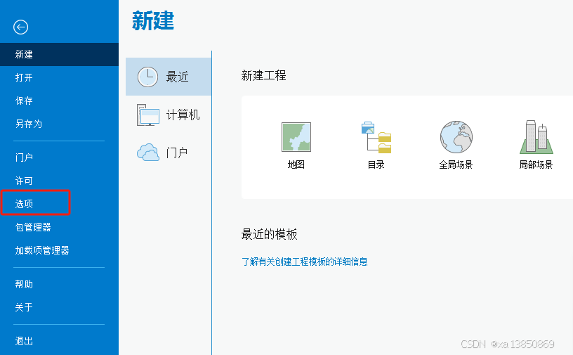573x355 pixels.
Task: Select the 目录 catalog project template icon
Action: (376, 137)
